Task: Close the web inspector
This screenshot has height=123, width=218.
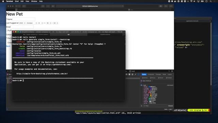Action: [8, 71]
